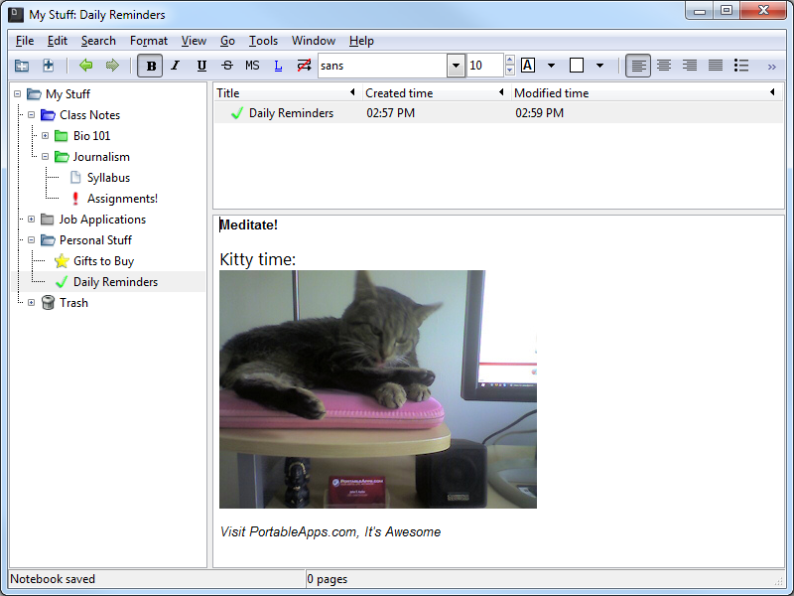794x596 pixels.
Task: Open the Tools menu
Action: pyautogui.click(x=263, y=41)
